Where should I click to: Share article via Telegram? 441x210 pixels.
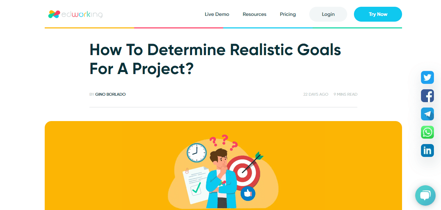427,114
